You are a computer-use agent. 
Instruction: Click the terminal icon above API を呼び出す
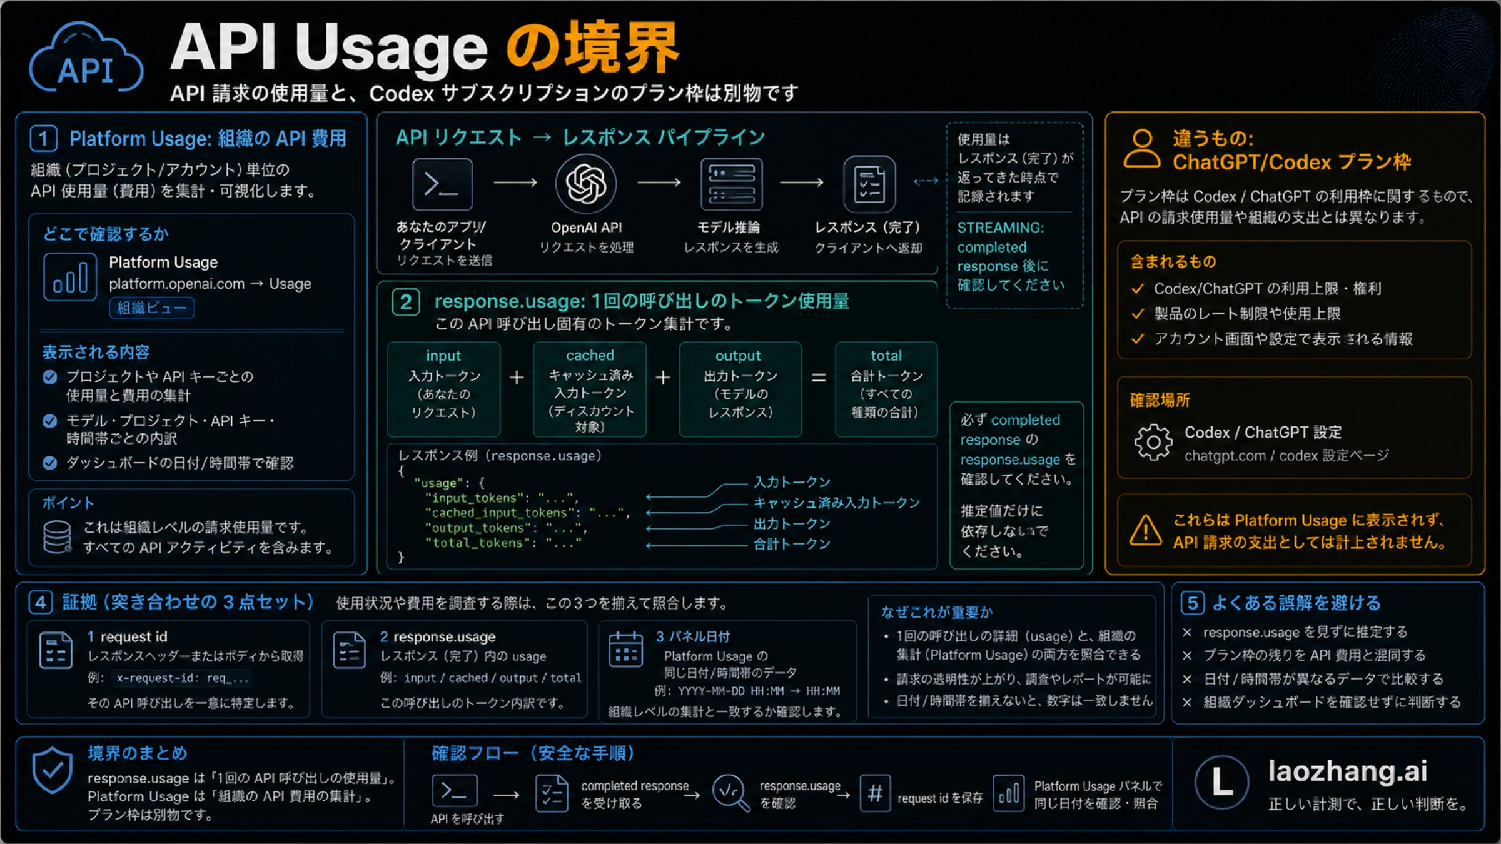click(x=455, y=791)
